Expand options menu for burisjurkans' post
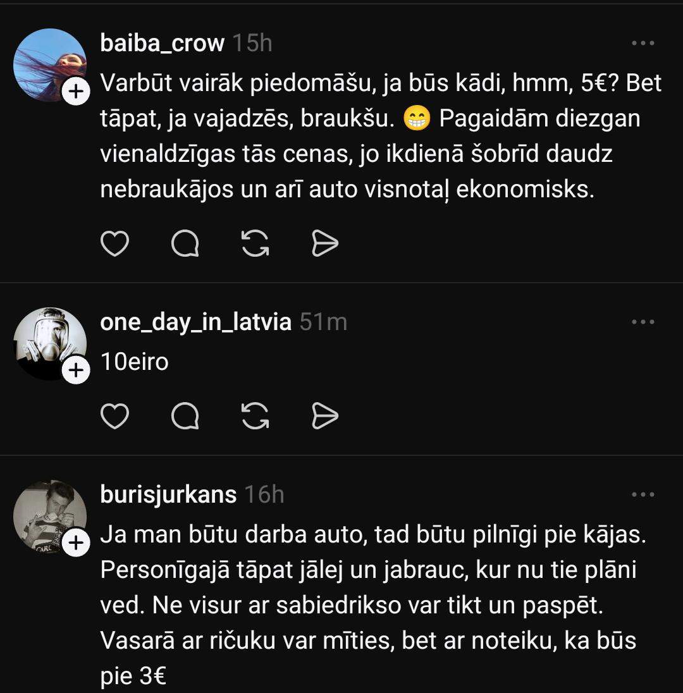Viewport: 683px width, 693px height. pos(643,494)
